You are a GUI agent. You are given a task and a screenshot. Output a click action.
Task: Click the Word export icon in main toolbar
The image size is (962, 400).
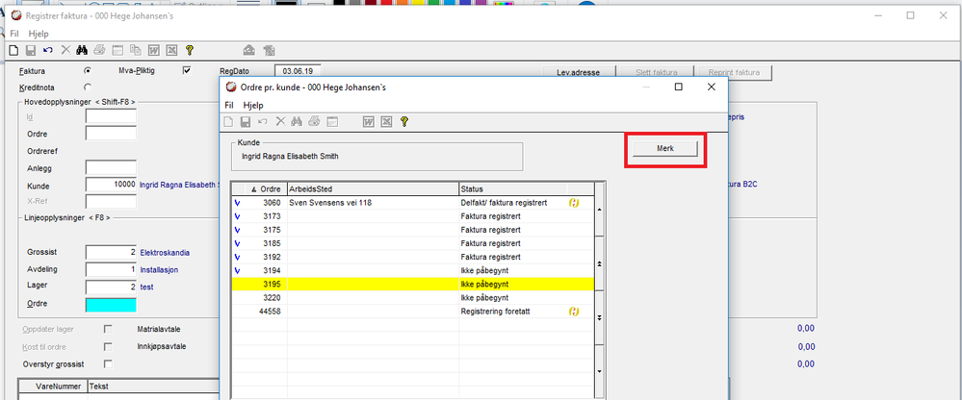pos(155,50)
